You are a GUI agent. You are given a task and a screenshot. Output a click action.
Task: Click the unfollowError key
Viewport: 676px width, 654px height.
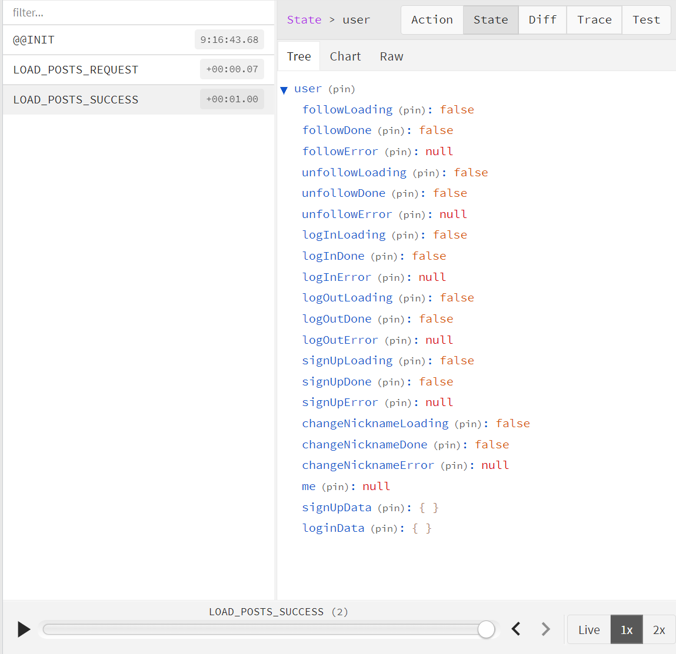[347, 214]
